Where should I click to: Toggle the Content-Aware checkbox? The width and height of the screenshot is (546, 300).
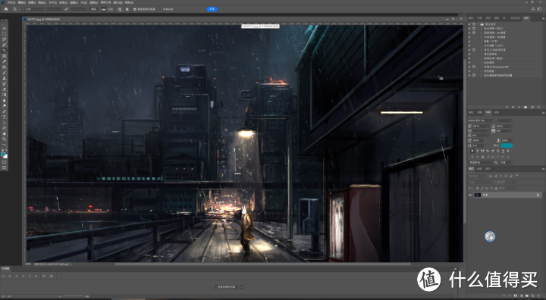160,9
